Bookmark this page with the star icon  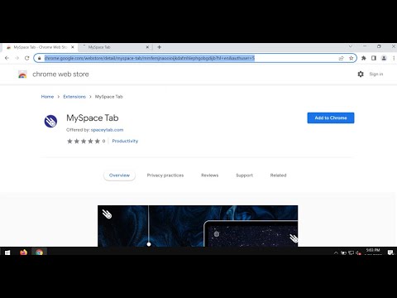(x=351, y=58)
